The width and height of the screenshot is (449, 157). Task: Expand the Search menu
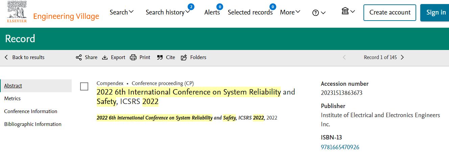(122, 12)
